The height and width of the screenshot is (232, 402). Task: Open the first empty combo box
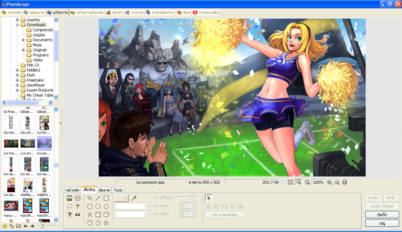click(x=132, y=206)
